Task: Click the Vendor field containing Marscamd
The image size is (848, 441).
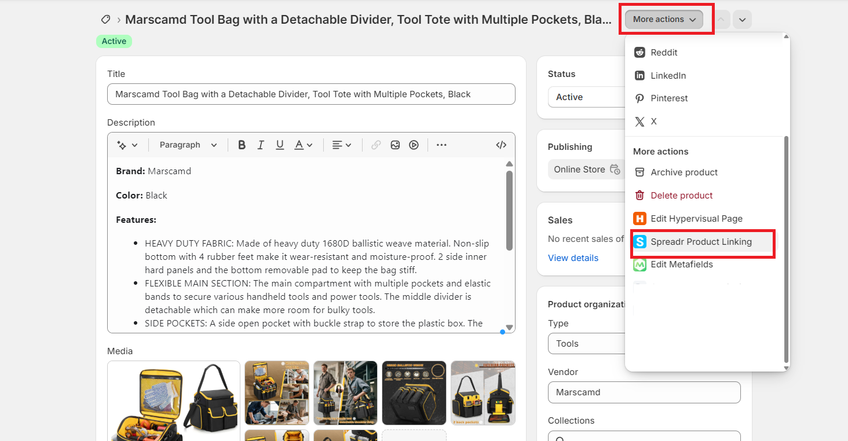Action: click(644, 392)
